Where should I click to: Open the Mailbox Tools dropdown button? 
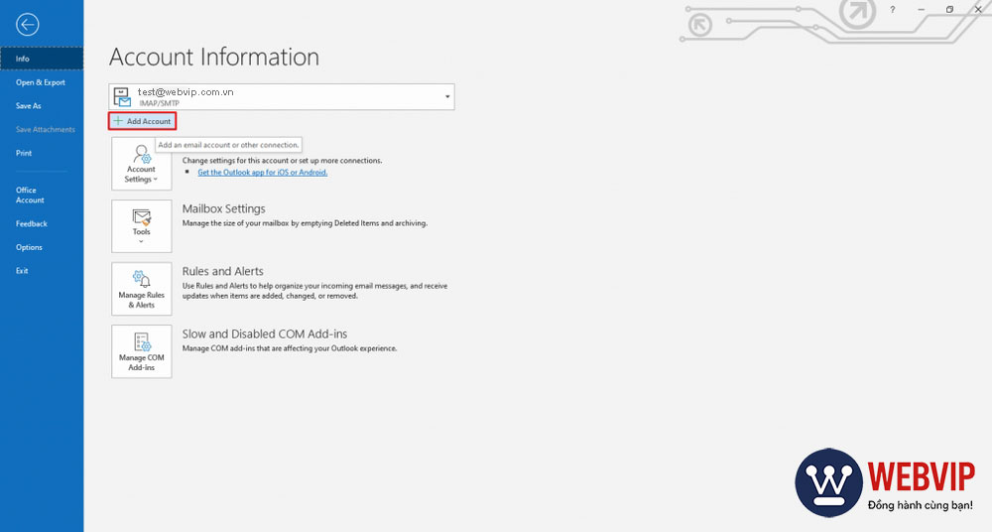coord(142,226)
